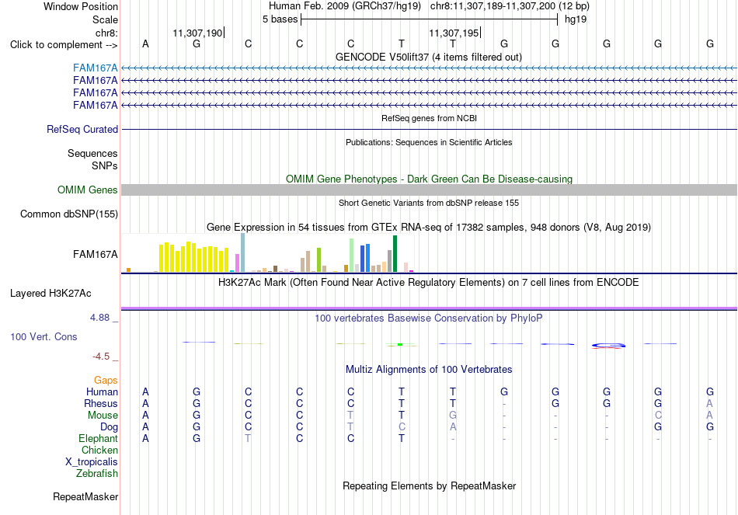Click the 11,307,195 ruler position
The height and width of the screenshot is (515, 738).
(454, 33)
